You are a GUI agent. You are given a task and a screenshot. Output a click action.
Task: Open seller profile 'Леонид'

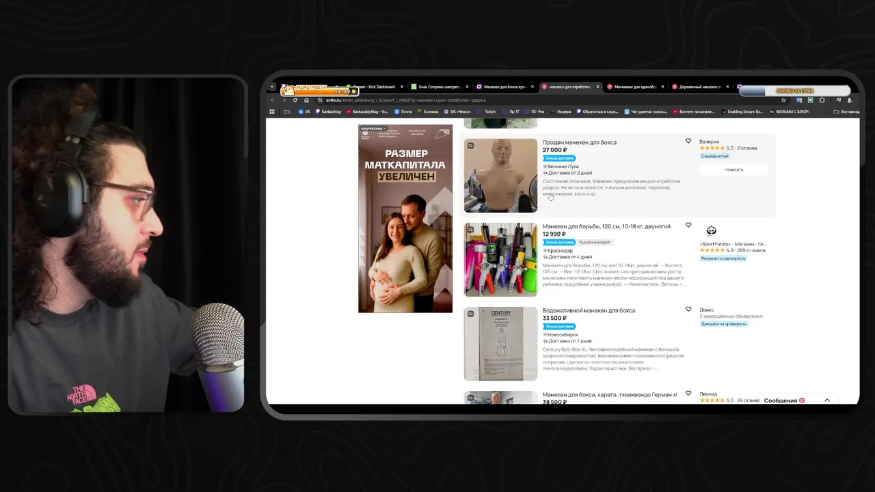(x=708, y=394)
